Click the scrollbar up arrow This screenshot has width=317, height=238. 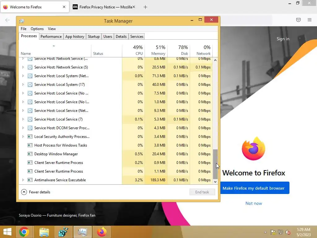click(x=215, y=60)
